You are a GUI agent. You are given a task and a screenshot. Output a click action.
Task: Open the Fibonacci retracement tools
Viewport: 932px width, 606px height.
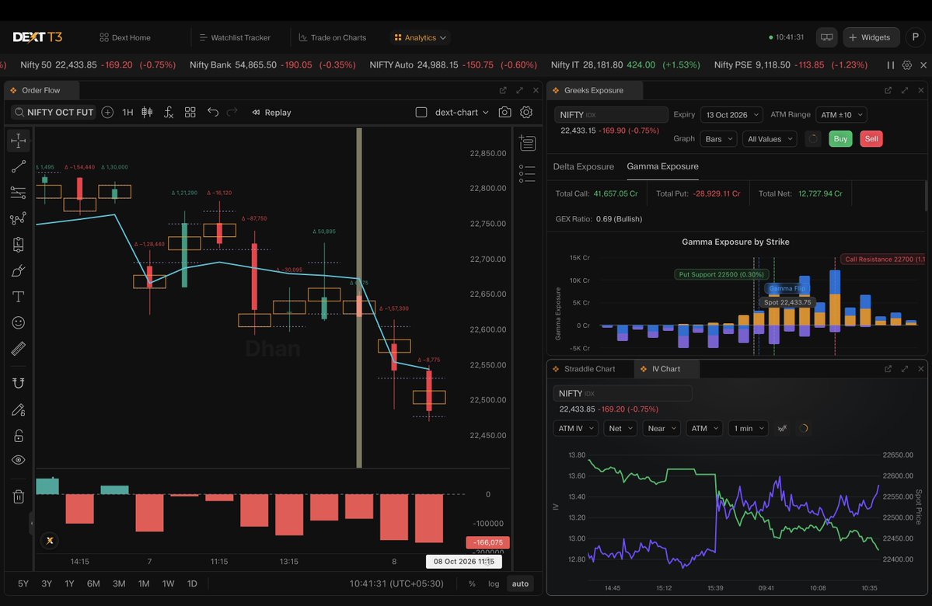click(x=19, y=193)
